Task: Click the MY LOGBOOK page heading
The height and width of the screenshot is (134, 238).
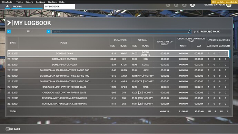Action: tap(32, 23)
